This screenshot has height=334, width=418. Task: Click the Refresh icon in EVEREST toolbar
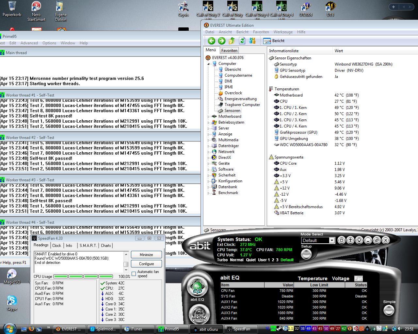242,41
